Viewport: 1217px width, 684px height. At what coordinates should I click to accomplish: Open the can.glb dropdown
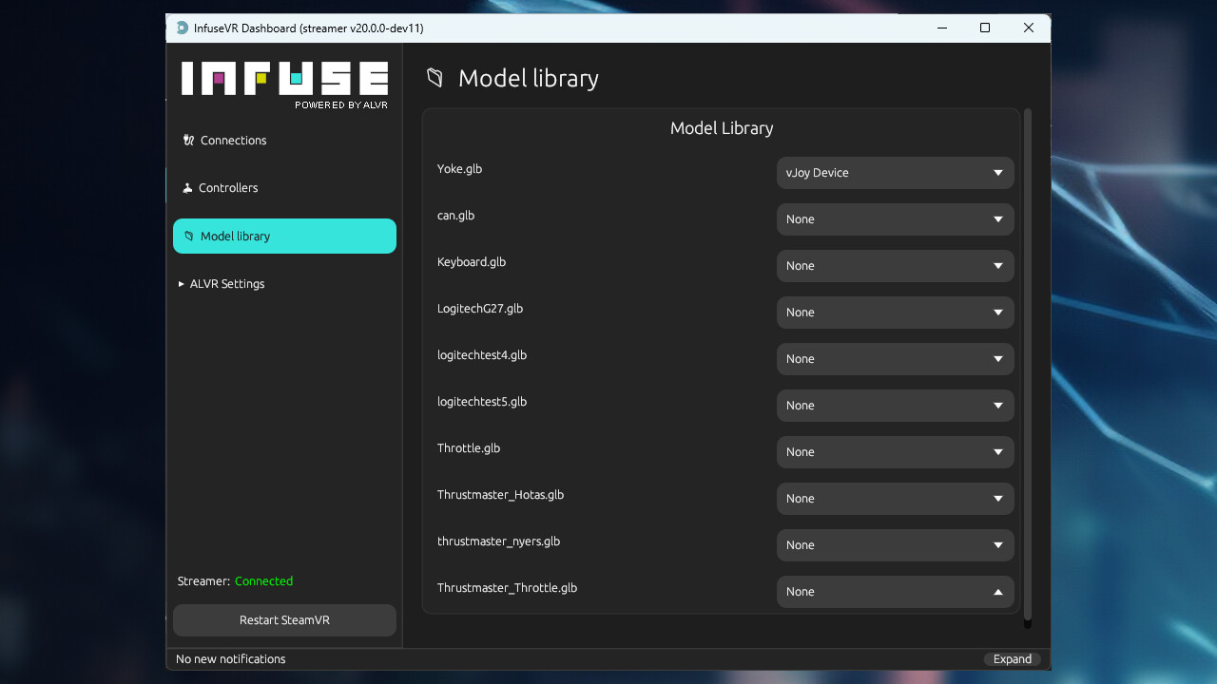[894, 218]
